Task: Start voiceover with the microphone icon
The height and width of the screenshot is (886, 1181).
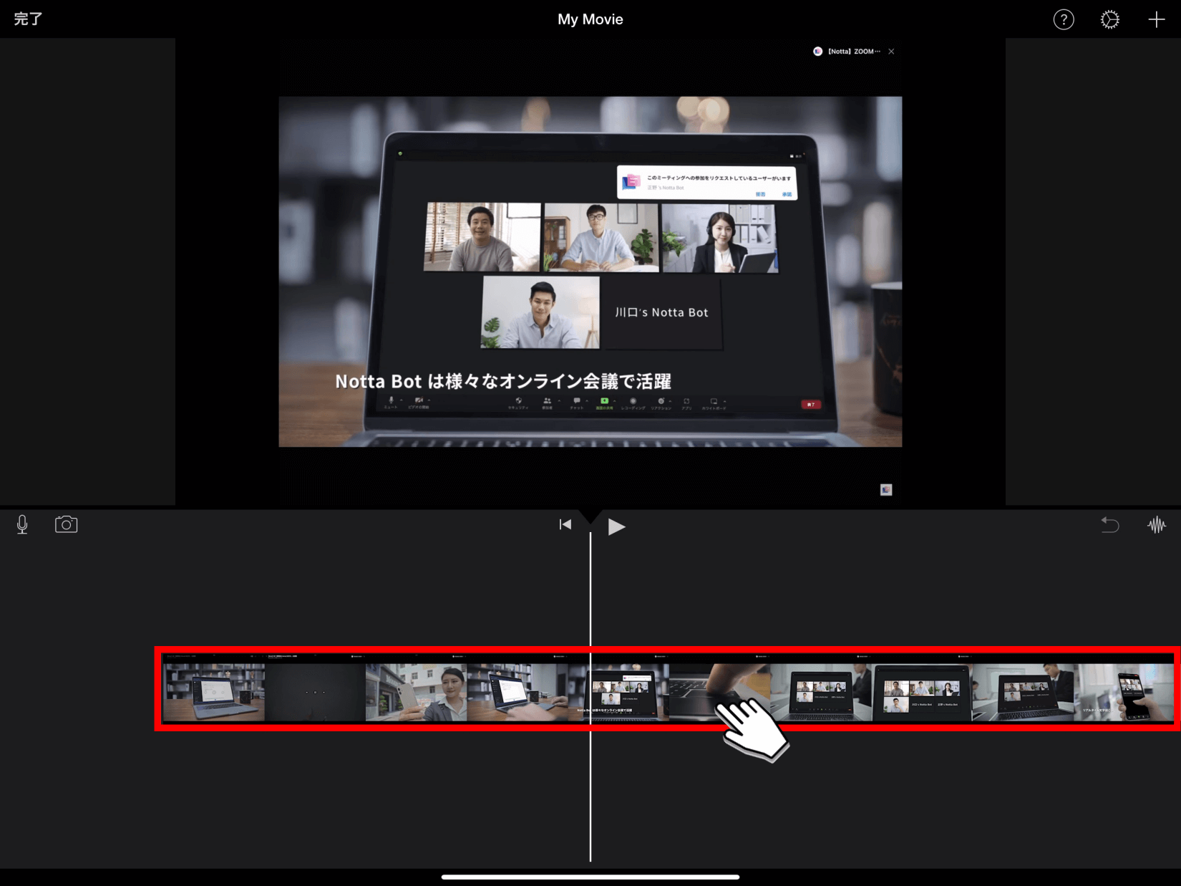Action: pyautogui.click(x=22, y=525)
